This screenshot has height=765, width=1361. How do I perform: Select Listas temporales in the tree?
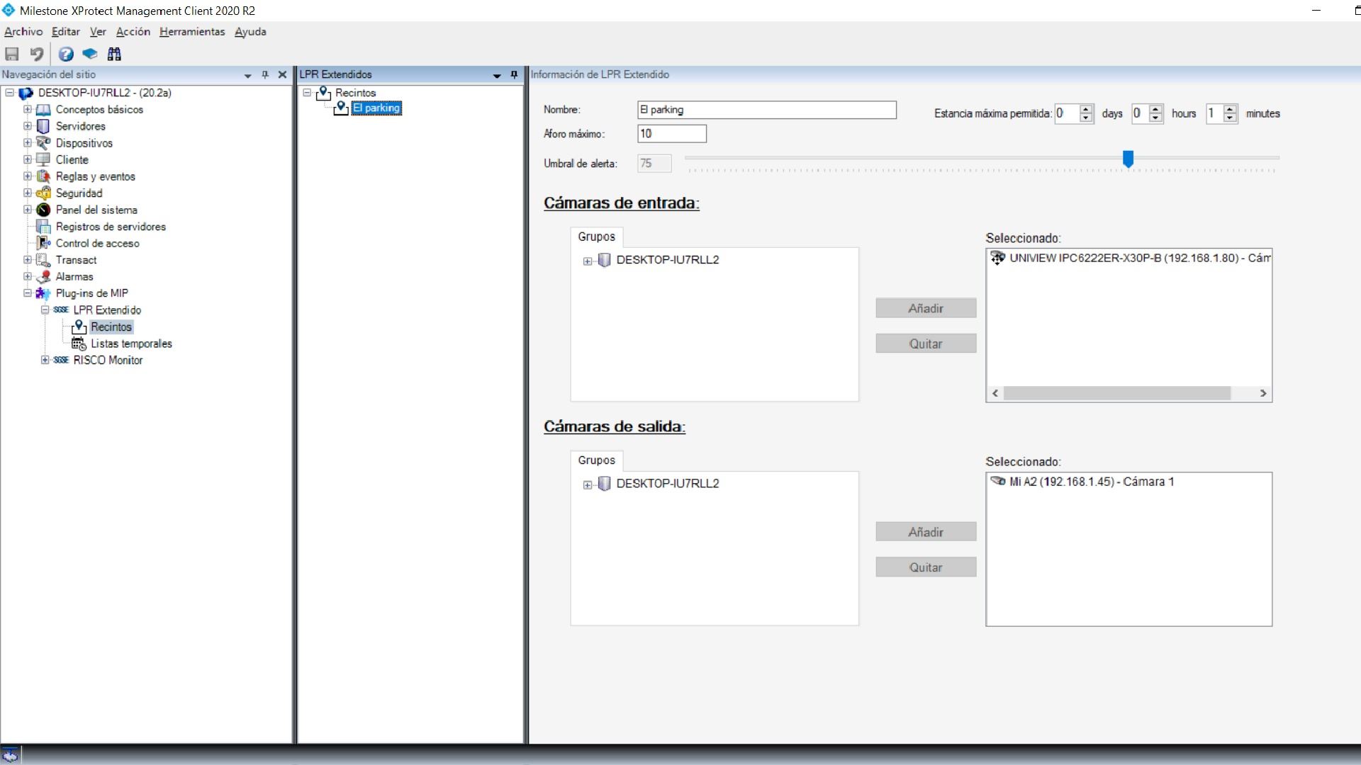[131, 344]
